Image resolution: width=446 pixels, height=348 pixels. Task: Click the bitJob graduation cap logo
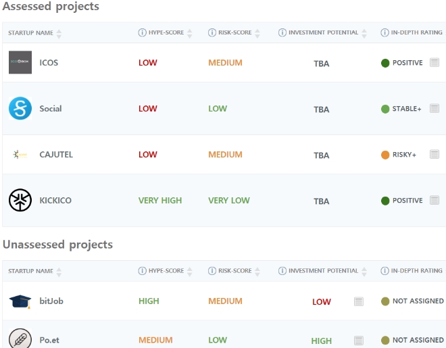20,301
